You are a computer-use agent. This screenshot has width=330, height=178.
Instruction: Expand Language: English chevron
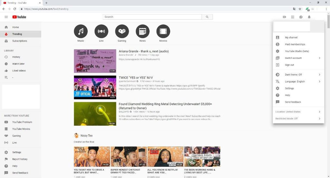[x=319, y=81]
